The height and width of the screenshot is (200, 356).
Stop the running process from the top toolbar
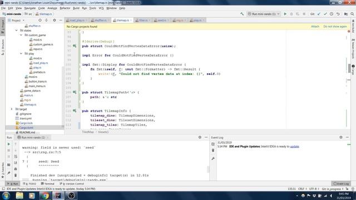click(304, 14)
